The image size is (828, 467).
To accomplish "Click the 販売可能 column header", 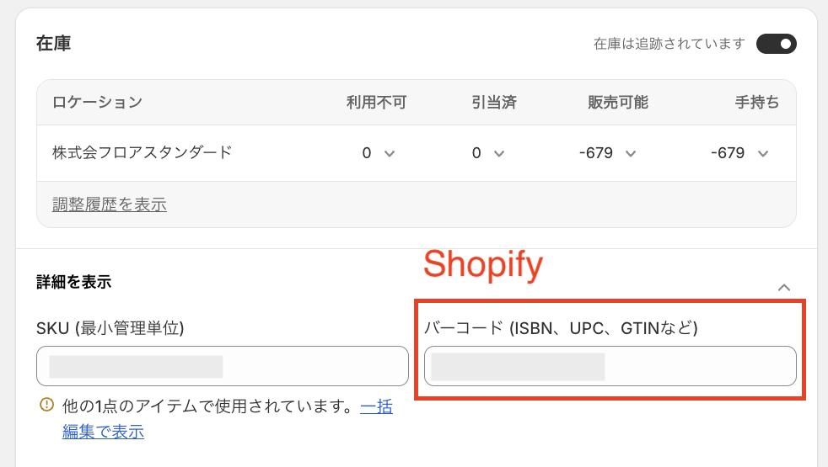I will pos(618,103).
